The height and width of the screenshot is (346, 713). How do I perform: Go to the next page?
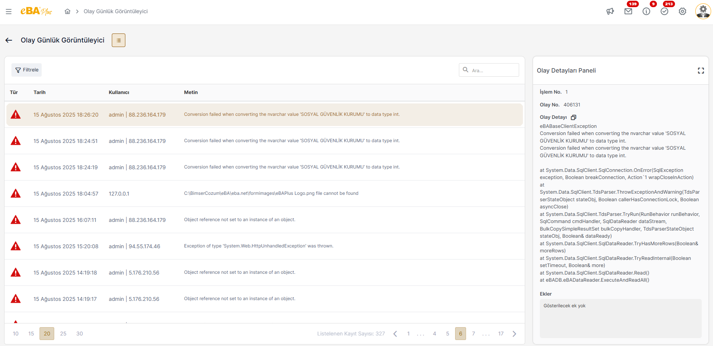point(514,334)
